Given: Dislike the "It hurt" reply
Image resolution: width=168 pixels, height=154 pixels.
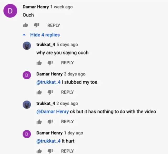Looking at the screenshot, I should click(x=50, y=151).
